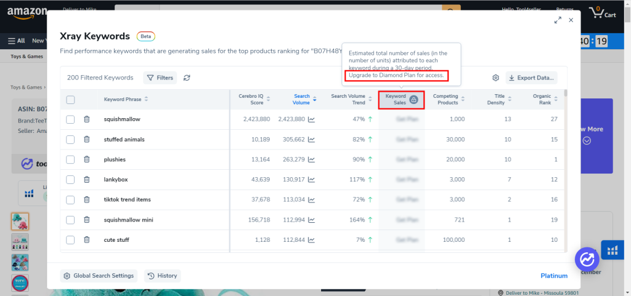Check the plushies row checkbox

coord(70,159)
